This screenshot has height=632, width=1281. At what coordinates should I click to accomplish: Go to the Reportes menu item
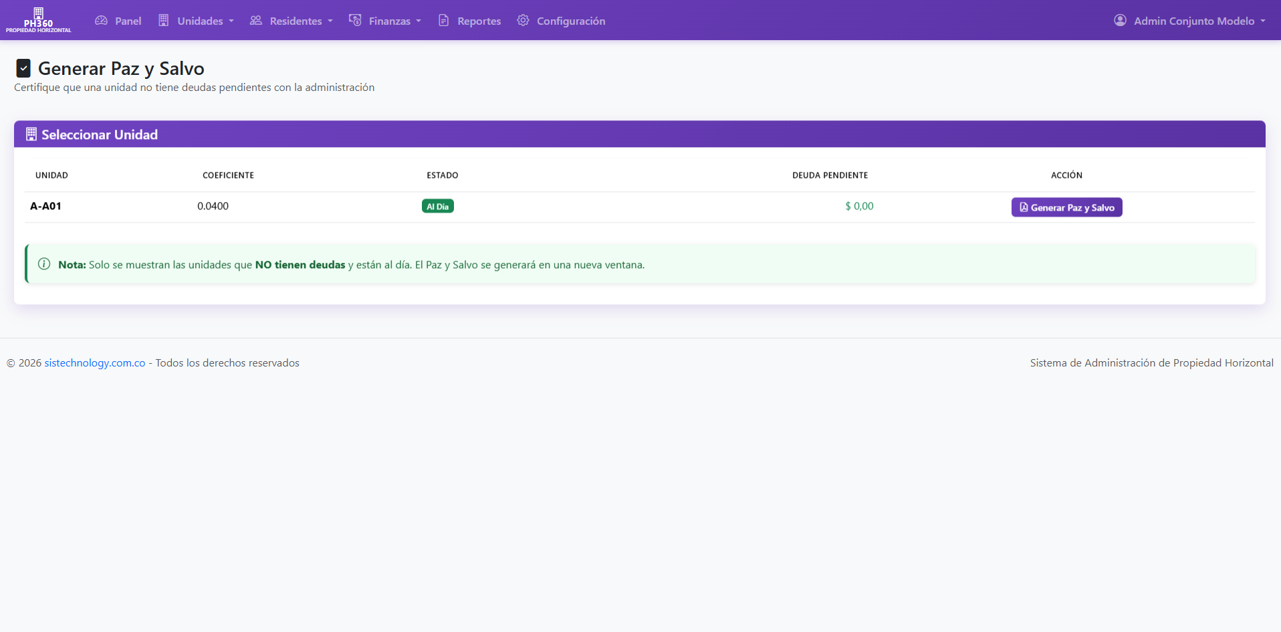tap(469, 21)
